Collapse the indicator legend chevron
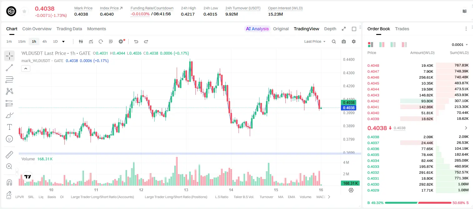 click(26, 69)
